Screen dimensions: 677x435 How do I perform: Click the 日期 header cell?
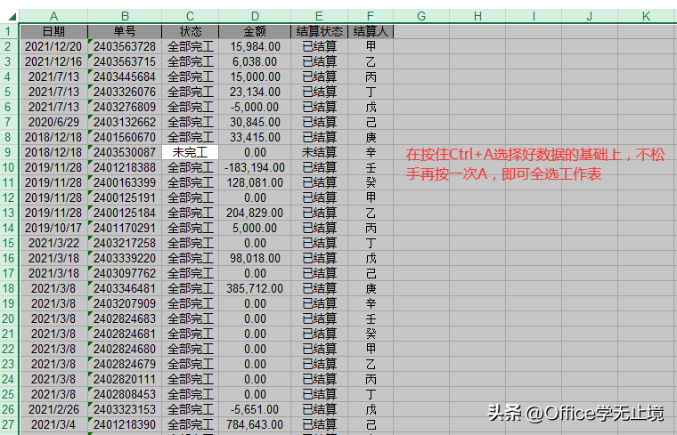[x=53, y=31]
